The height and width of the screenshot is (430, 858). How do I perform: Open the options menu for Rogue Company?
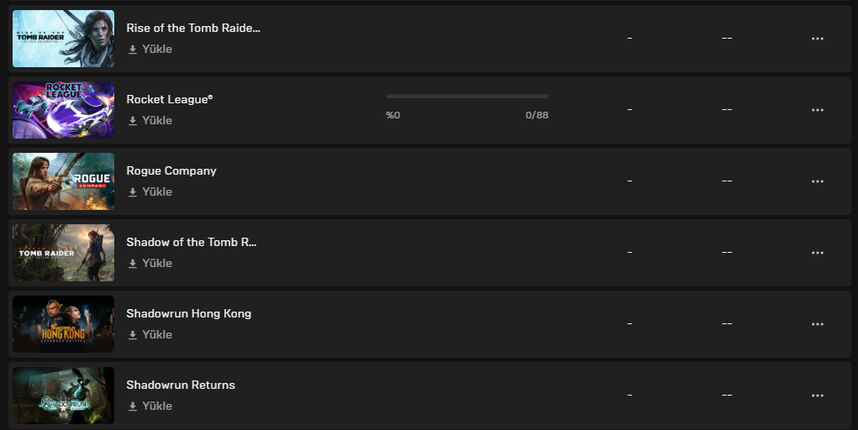pyautogui.click(x=818, y=181)
